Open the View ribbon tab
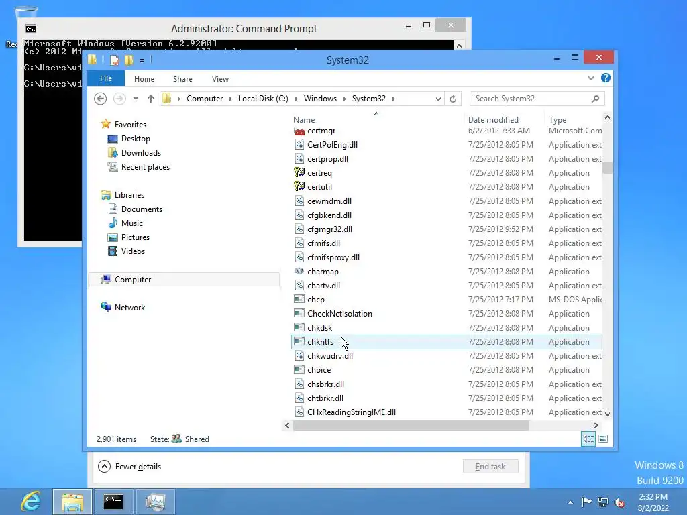687x515 pixels. pos(220,79)
